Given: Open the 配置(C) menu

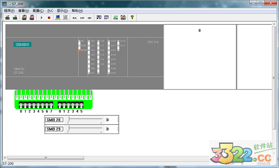Looking at the screenshot, I should coord(38,11).
